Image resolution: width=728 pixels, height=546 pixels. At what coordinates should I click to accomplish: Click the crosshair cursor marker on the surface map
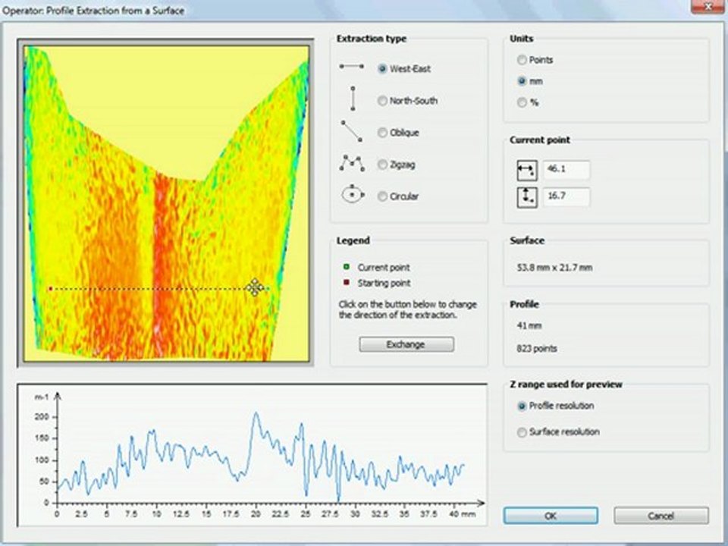coord(255,287)
